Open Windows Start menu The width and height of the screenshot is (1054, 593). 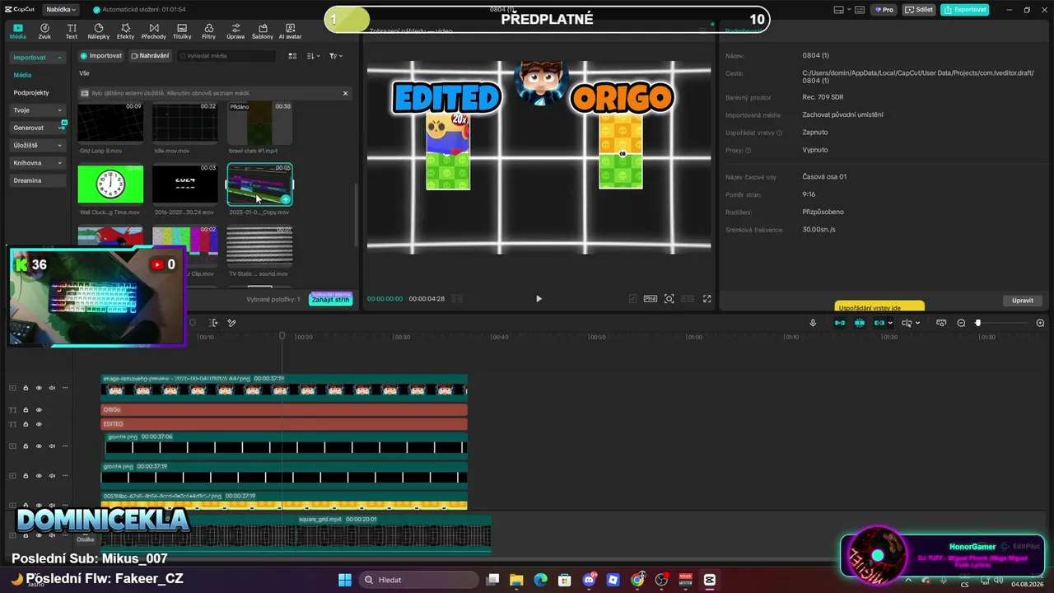(344, 580)
